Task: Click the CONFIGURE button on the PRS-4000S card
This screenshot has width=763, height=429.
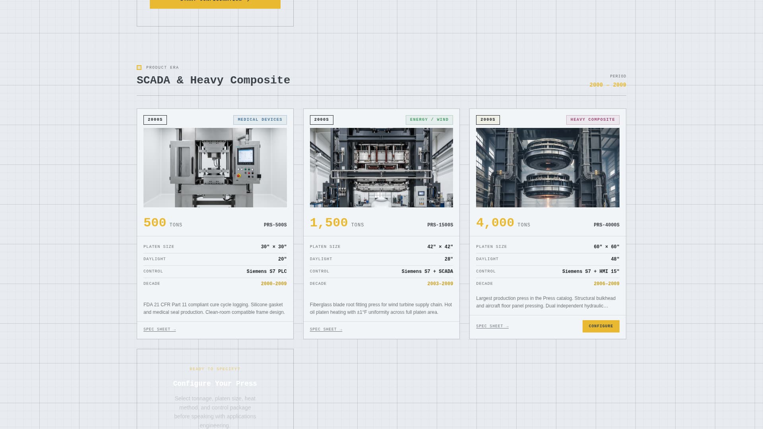Action: tap(601, 326)
